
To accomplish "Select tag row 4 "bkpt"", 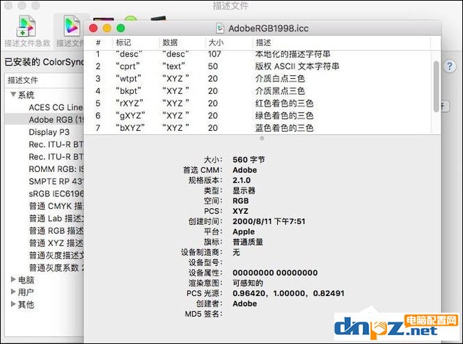I will click(258, 91).
